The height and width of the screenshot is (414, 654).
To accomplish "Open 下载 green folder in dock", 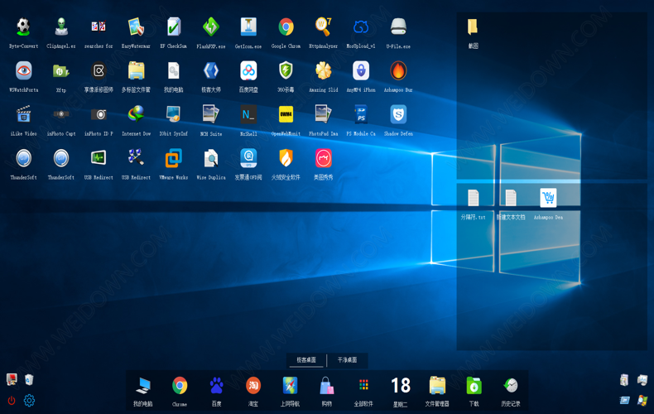I will point(474,386).
